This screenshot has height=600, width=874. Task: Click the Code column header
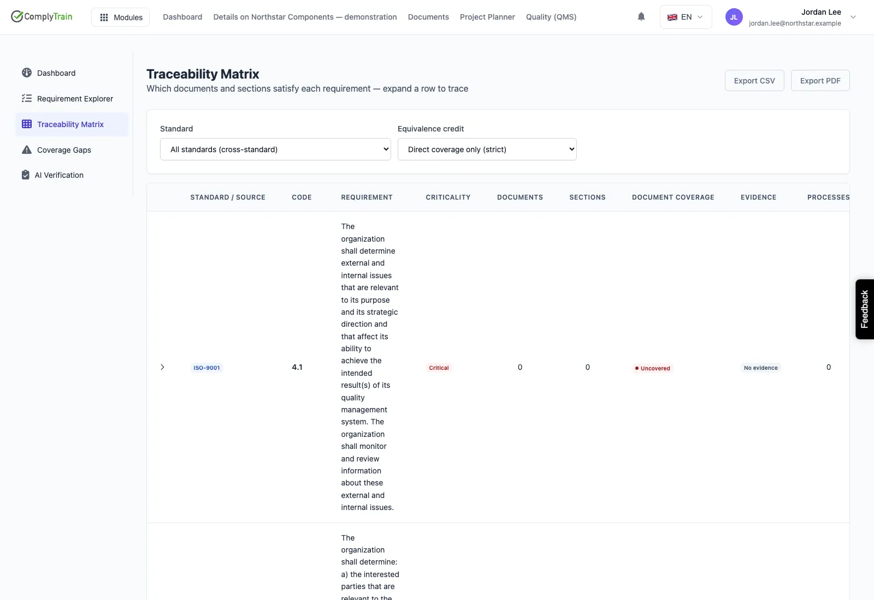point(302,197)
